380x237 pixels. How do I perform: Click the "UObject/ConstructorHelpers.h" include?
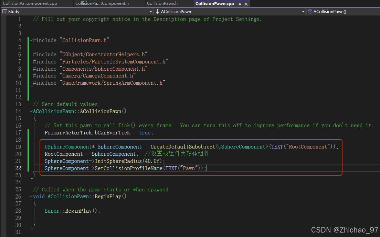pyautogui.click(x=104, y=55)
